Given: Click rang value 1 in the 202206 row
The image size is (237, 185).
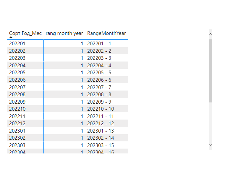Looking at the screenshot, I should pyautogui.click(x=82, y=80).
